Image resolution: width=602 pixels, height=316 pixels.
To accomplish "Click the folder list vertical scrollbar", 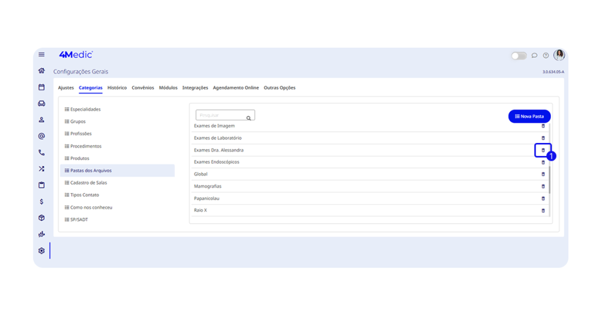I will [550, 179].
